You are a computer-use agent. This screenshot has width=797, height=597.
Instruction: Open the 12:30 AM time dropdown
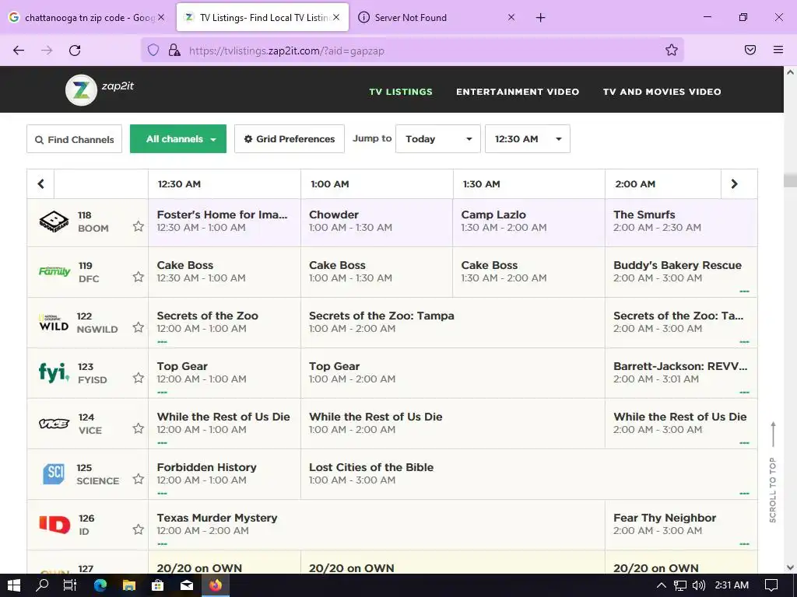[x=527, y=138]
